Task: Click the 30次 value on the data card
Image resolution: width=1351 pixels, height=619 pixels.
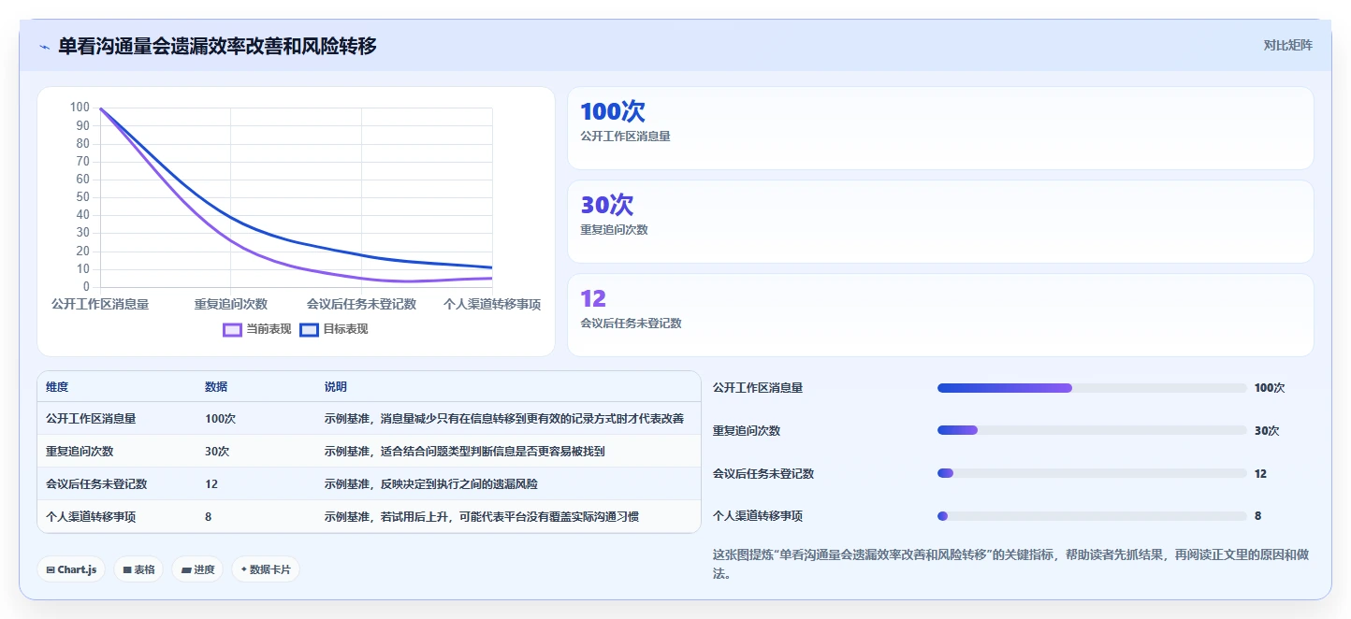Action: pyautogui.click(x=607, y=205)
